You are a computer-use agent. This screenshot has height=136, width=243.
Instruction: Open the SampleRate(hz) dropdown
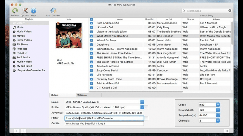[218, 115]
